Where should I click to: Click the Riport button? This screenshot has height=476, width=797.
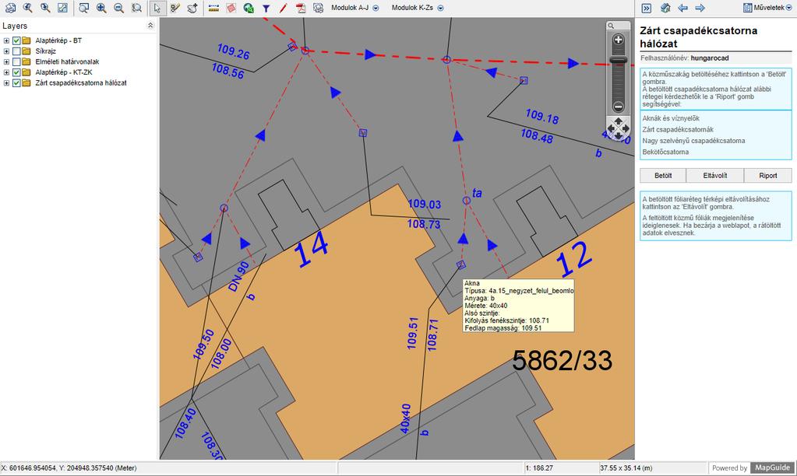(768, 176)
